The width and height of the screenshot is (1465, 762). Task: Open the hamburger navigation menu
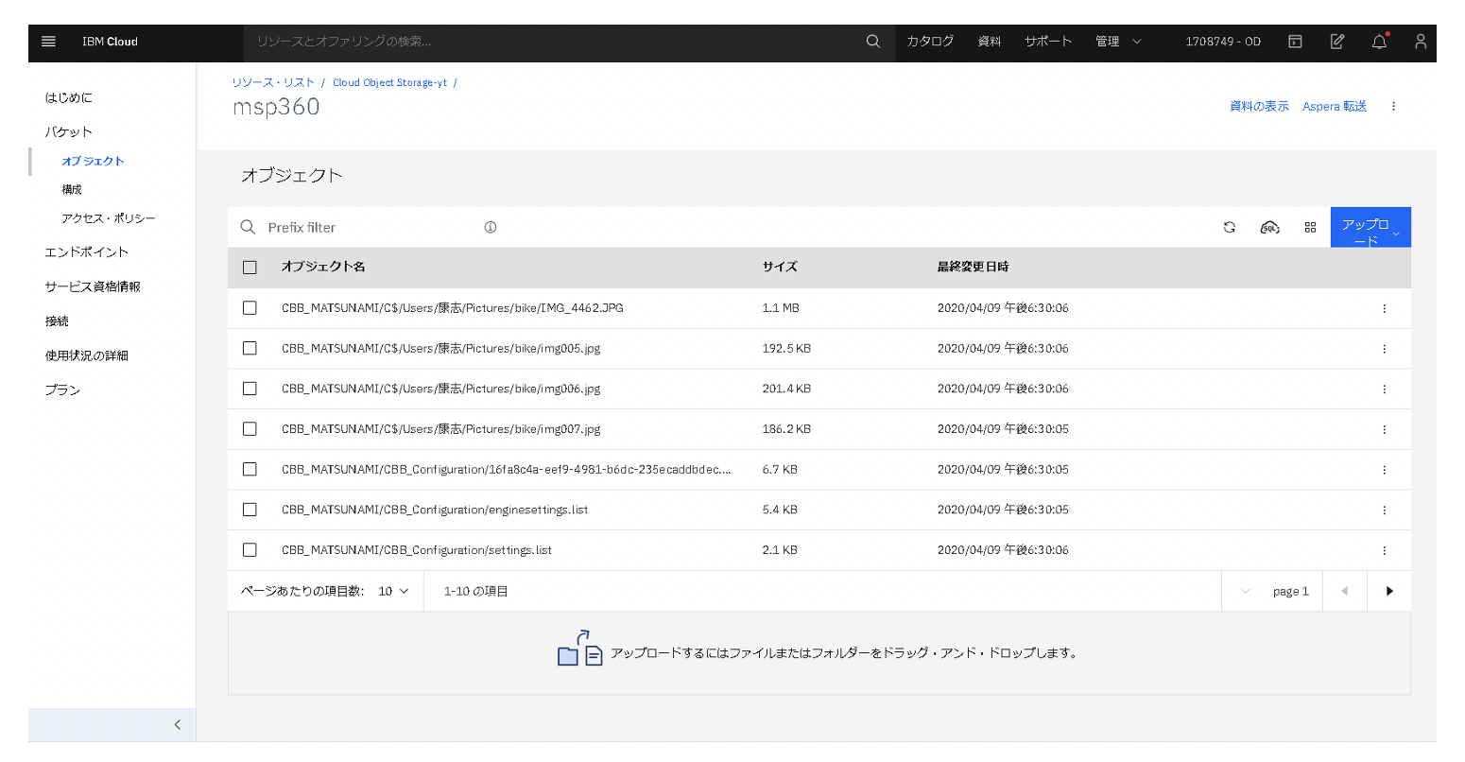pos(49,42)
